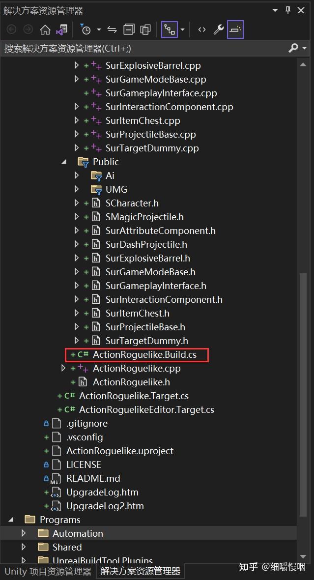The width and height of the screenshot is (314, 580).
Task: Click the solution explorer search box
Action: [x=143, y=48]
